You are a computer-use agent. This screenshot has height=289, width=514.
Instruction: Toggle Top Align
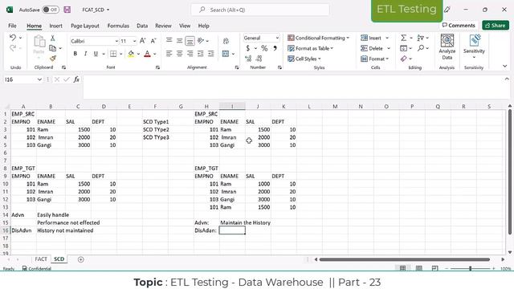(x=169, y=41)
